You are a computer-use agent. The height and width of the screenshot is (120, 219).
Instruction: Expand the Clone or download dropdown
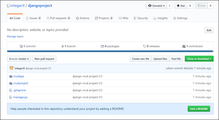click(x=199, y=59)
